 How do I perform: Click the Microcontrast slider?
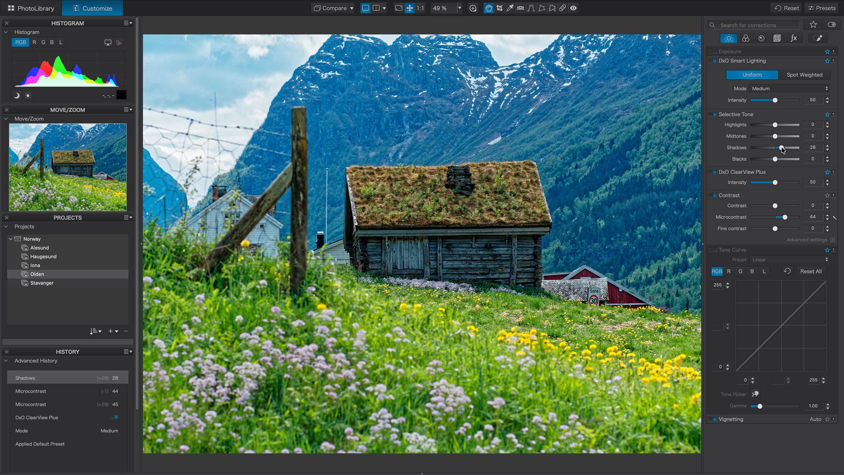(x=775, y=217)
